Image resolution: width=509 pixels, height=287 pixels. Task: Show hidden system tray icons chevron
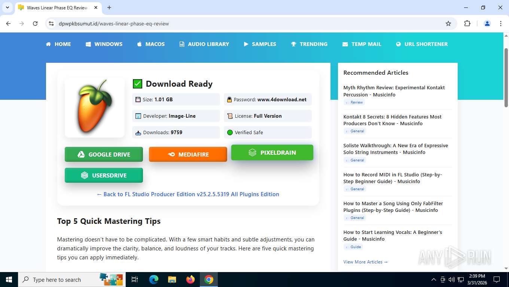pyautogui.click(x=434, y=280)
